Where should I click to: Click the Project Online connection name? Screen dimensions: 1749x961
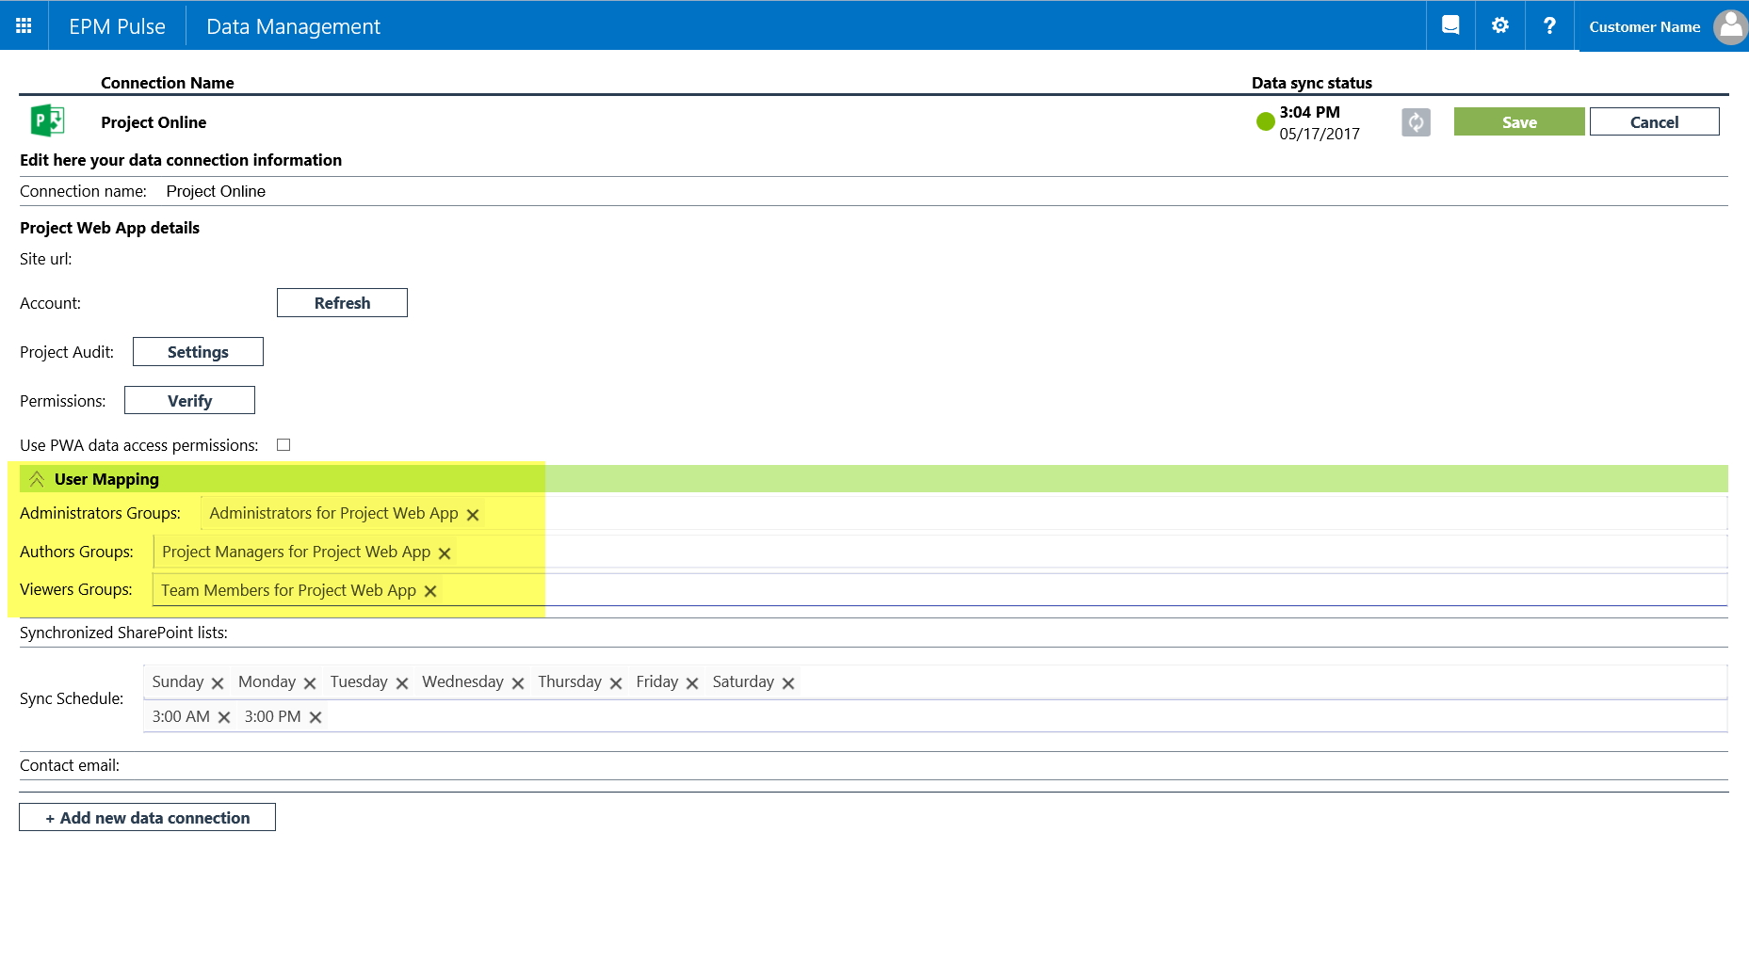pos(154,122)
